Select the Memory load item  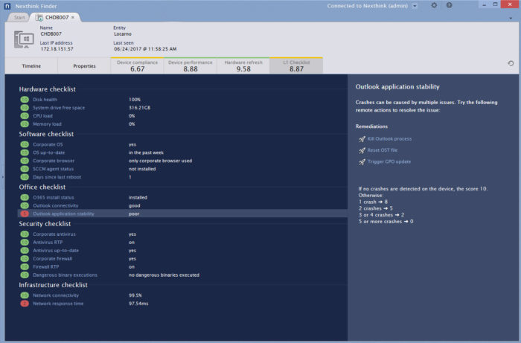(x=47, y=124)
